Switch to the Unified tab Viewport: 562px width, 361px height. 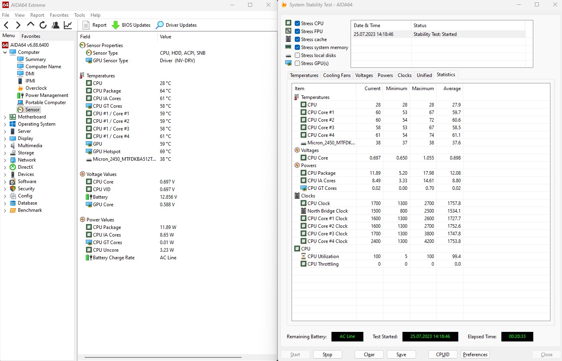[x=424, y=75]
